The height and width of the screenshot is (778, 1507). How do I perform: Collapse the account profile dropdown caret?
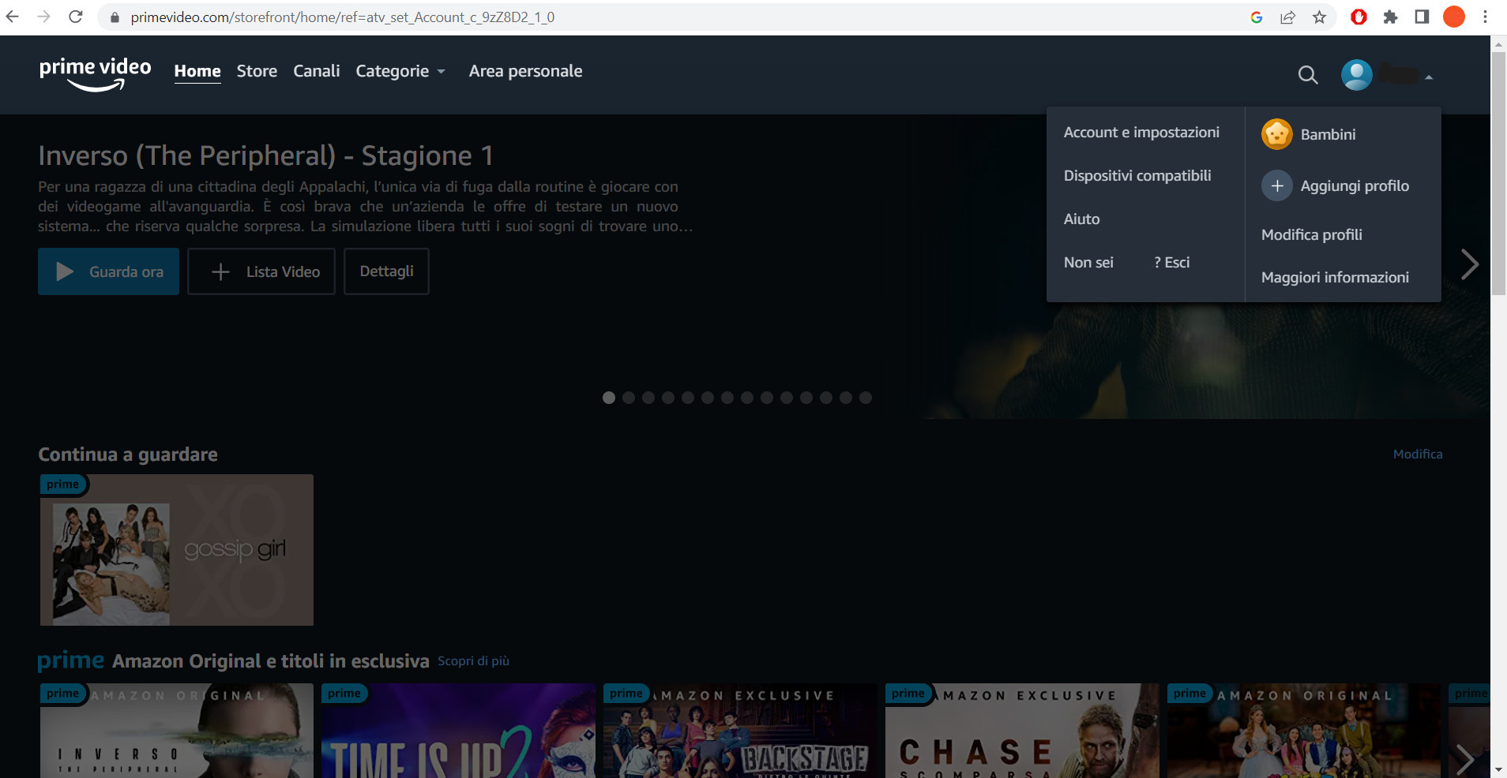pyautogui.click(x=1428, y=76)
